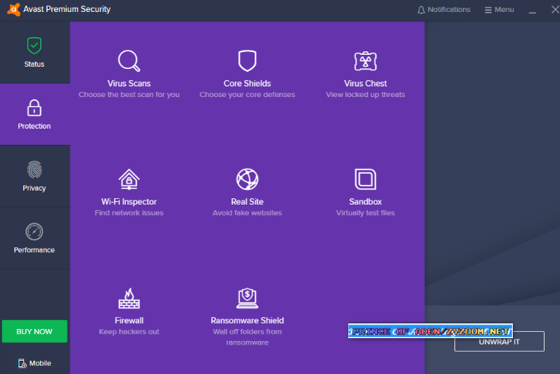Click the Wi-Fi Inspector title text

pyautogui.click(x=129, y=202)
